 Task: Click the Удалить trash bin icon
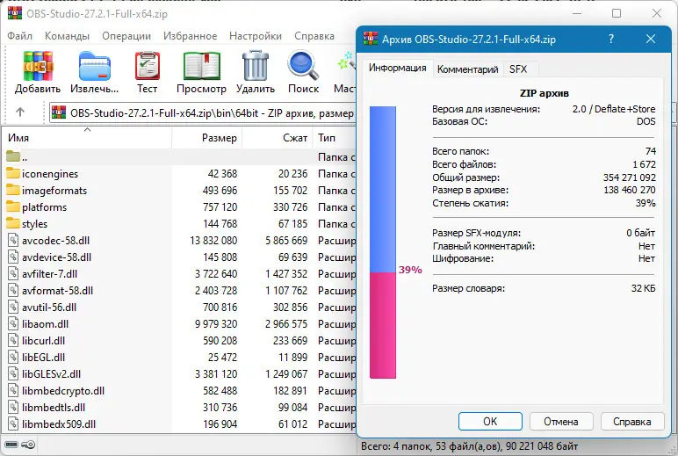pyautogui.click(x=256, y=66)
